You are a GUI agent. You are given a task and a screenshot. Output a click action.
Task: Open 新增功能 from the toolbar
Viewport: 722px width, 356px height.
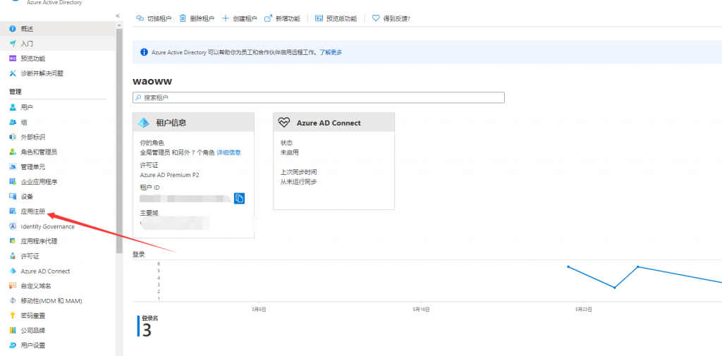pos(282,18)
